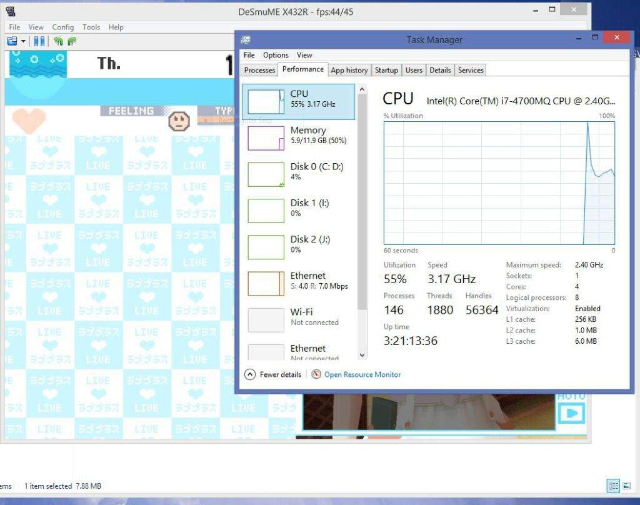This screenshot has height=505, width=640.
Task: View Disk 0 (C: D:) performance graph
Action: click(299, 172)
